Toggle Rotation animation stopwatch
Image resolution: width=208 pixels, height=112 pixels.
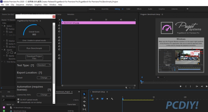tap(7, 41)
